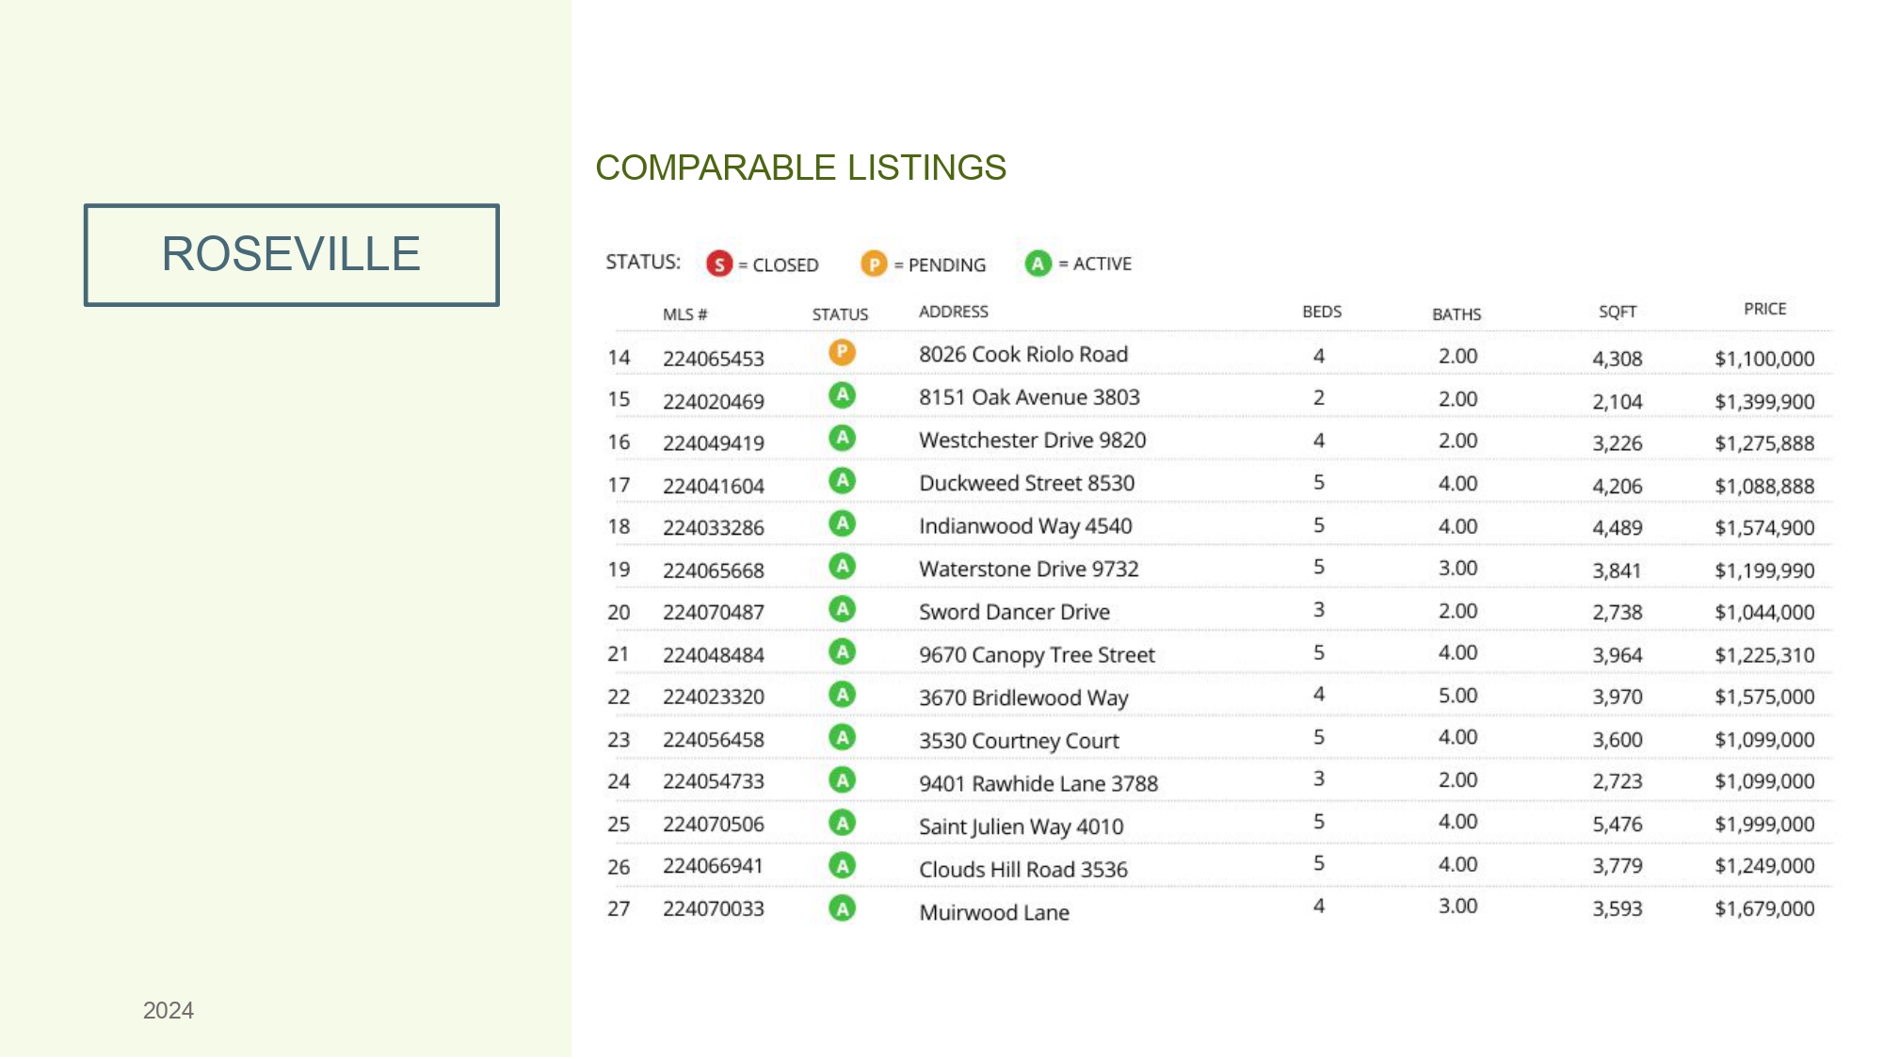Click the price $1,399,900

[1764, 402]
